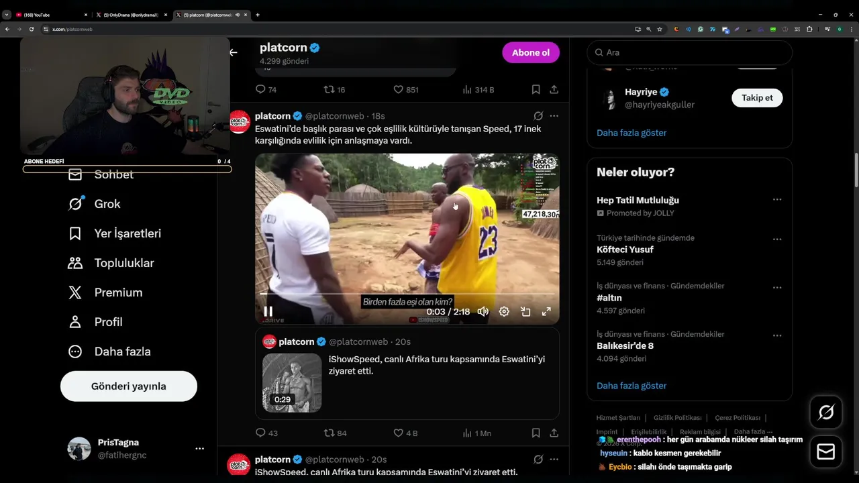
Task: Open PrisTagna account switcher menu
Action: 136,449
